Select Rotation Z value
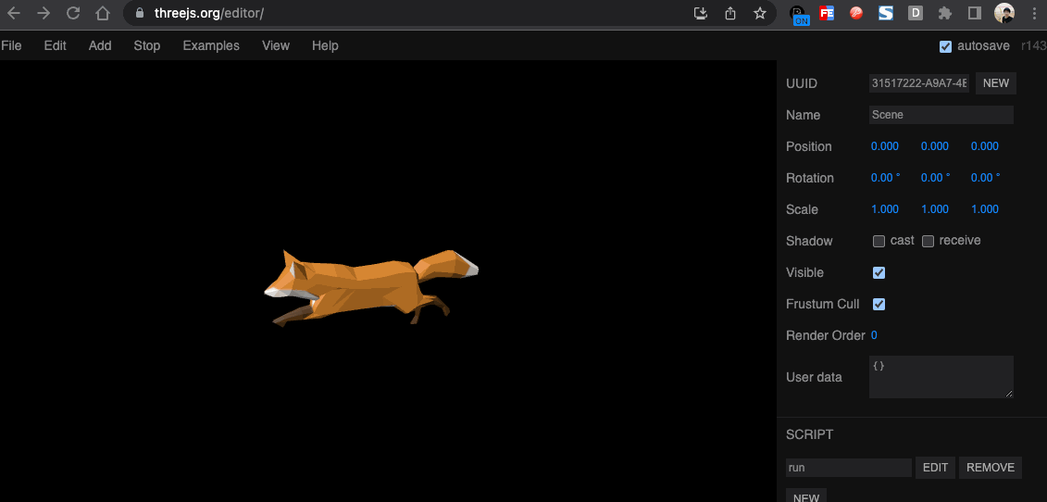Viewport: 1047px width, 502px height. click(x=986, y=178)
